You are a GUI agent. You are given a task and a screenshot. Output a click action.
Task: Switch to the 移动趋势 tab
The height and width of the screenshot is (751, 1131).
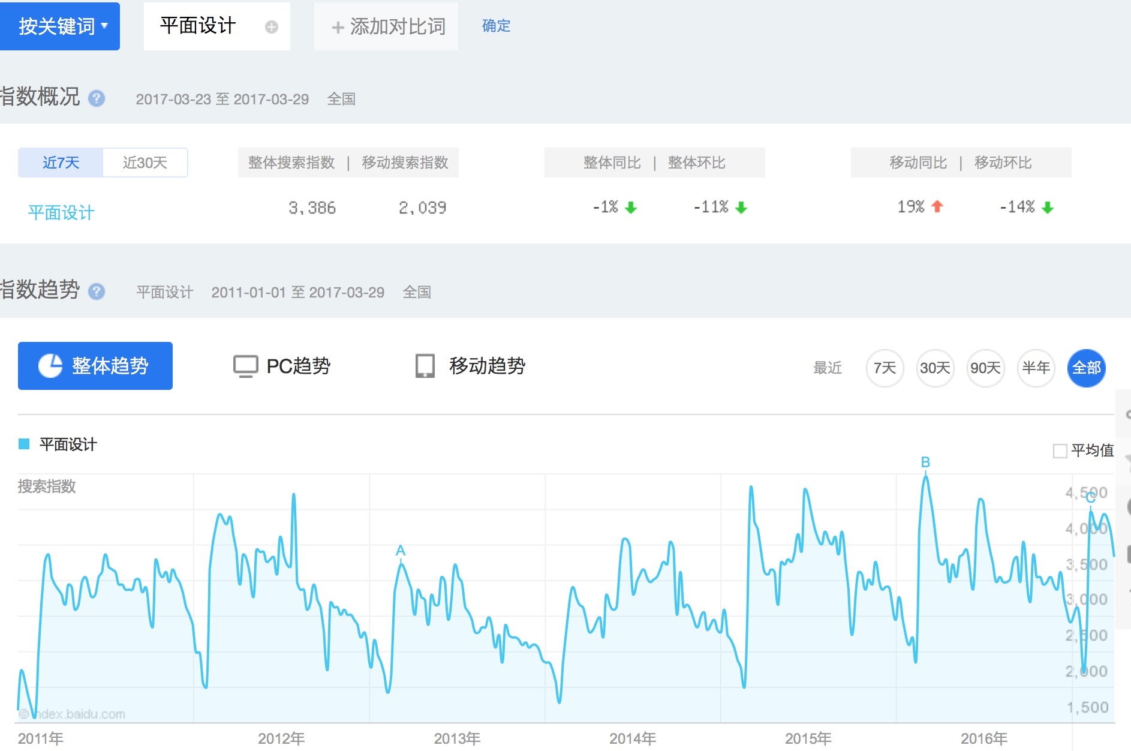tap(470, 366)
